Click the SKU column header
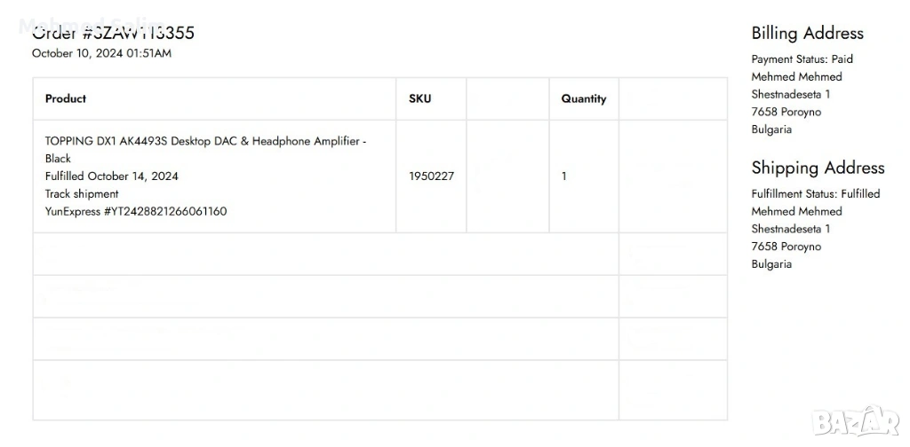 point(419,98)
